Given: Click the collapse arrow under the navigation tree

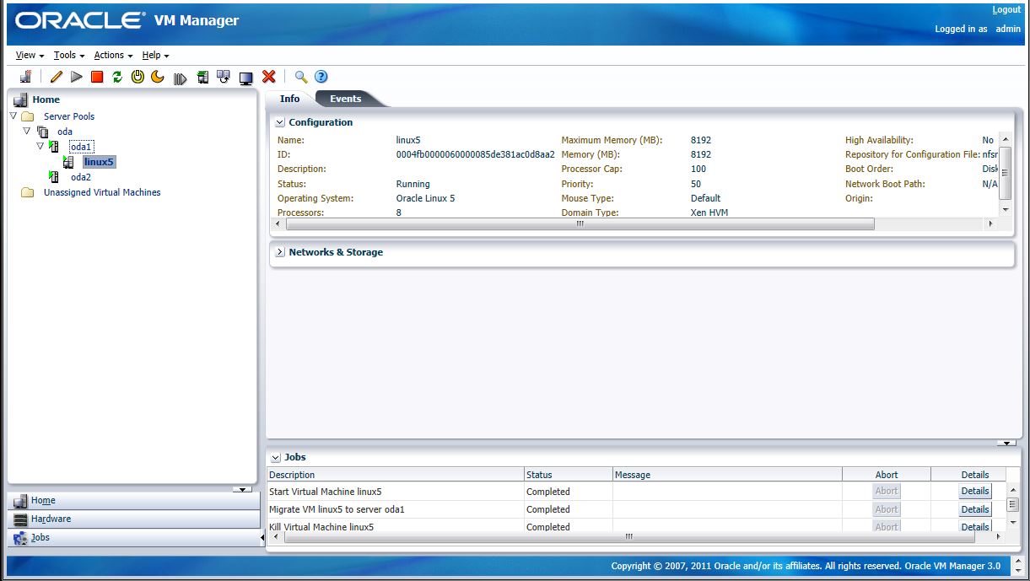Looking at the screenshot, I should click(242, 489).
